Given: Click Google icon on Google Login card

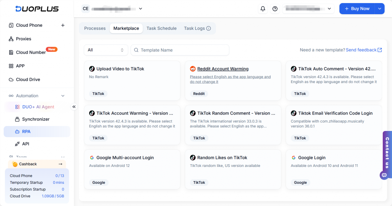Looking at the screenshot, I should click(x=294, y=157).
